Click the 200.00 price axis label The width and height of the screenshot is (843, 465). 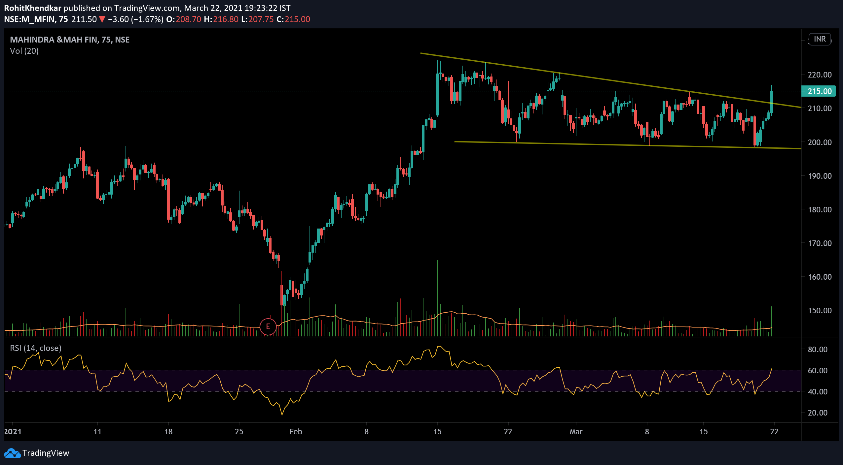820,142
